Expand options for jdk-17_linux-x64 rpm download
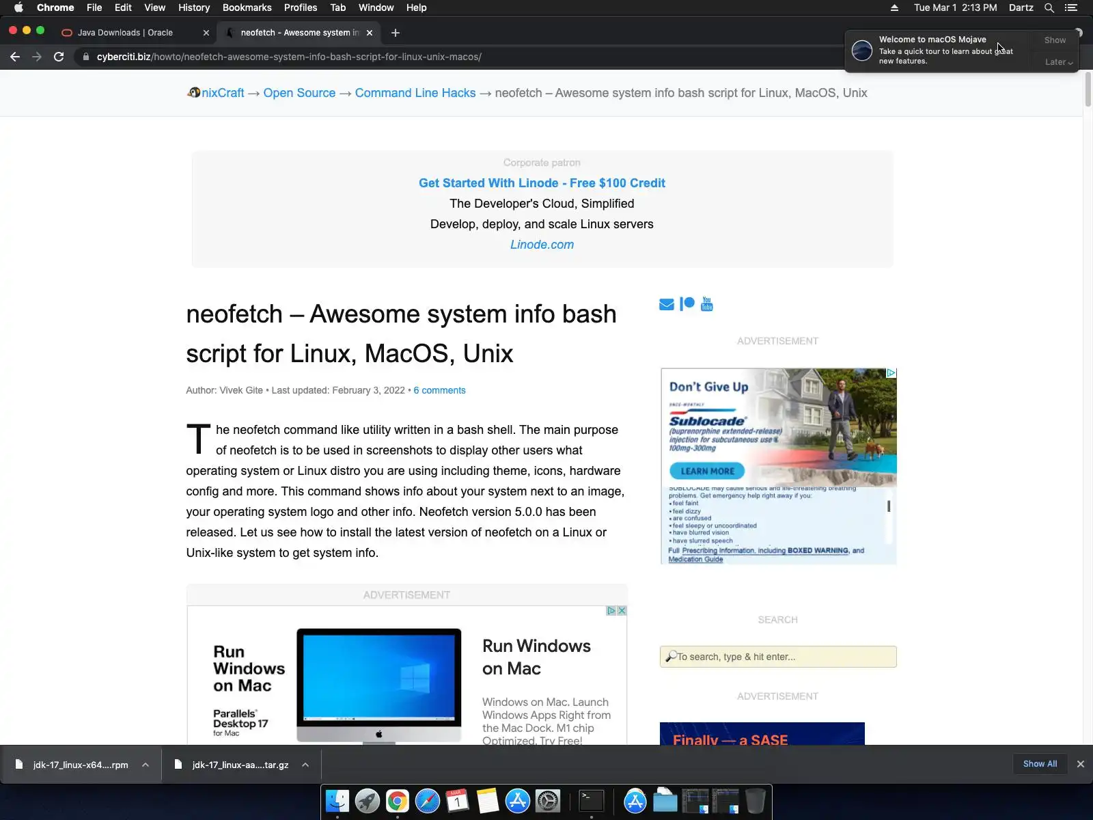Viewport: 1093px width, 820px height. [146, 765]
